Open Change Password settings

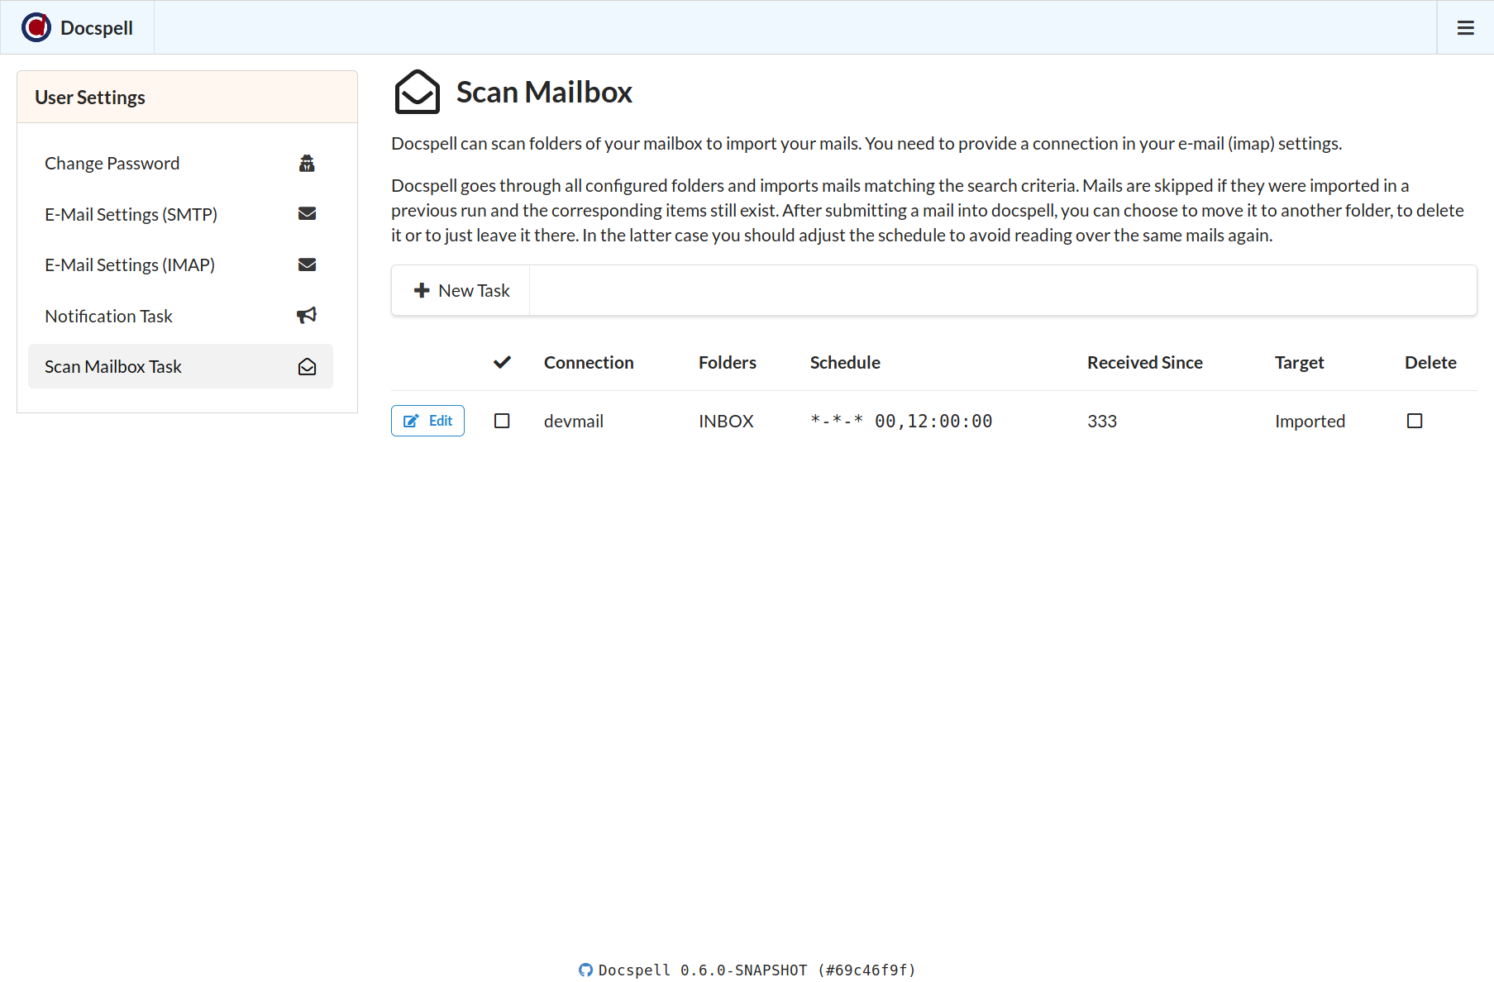112,164
